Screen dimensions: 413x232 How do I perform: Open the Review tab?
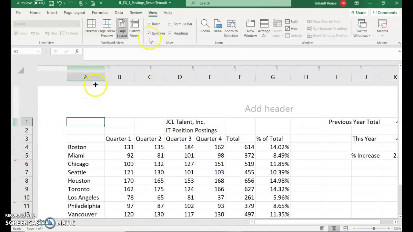coord(136,13)
